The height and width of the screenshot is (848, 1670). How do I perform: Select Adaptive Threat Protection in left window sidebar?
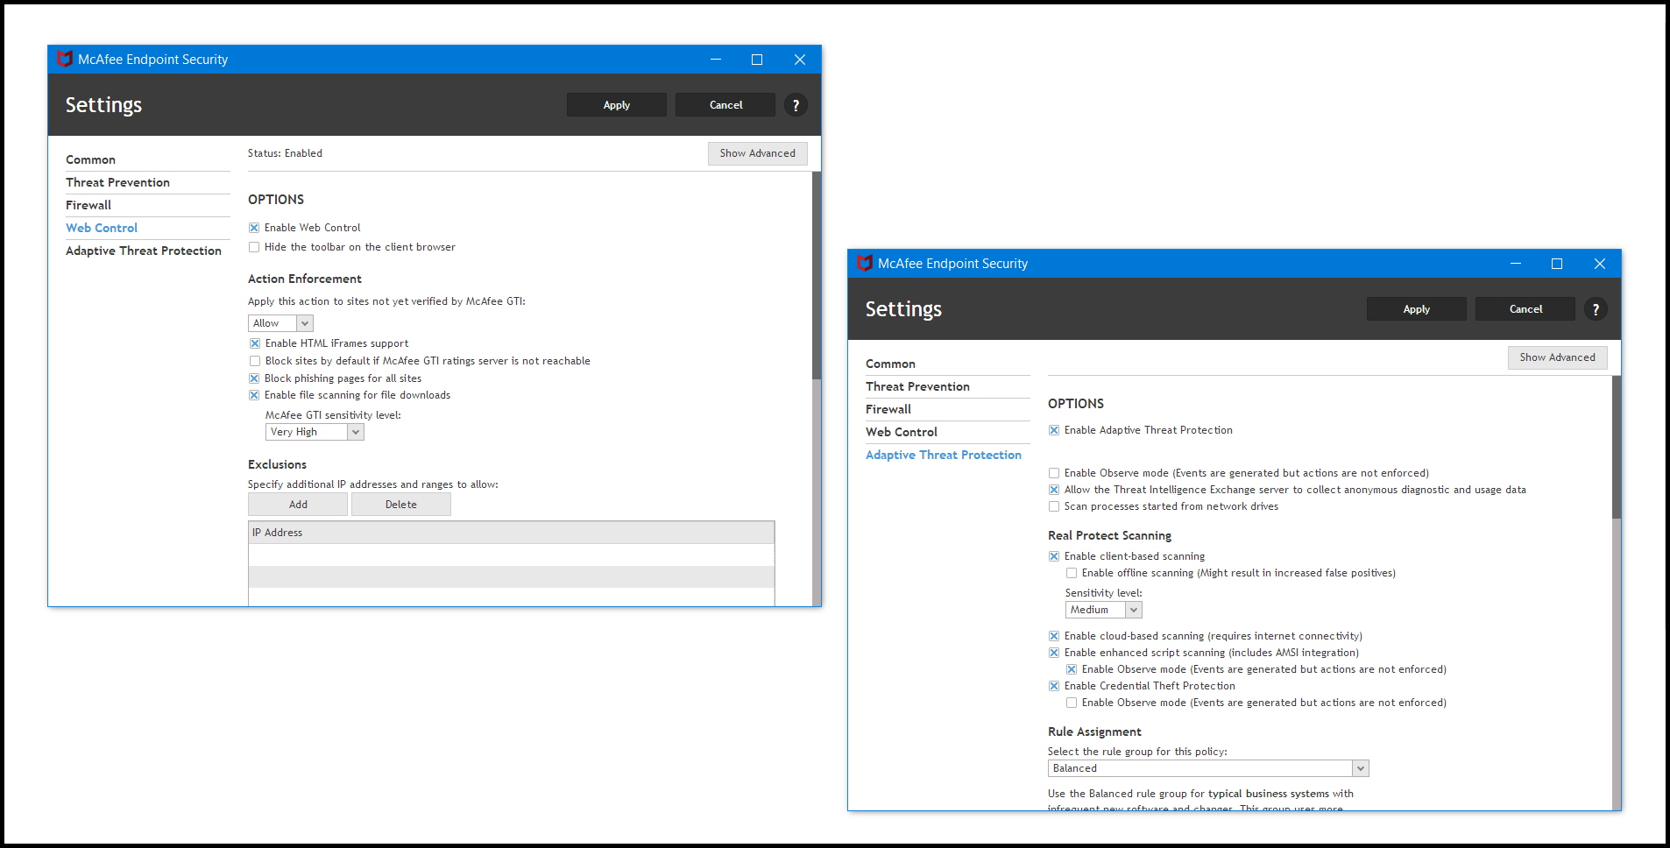[144, 251]
